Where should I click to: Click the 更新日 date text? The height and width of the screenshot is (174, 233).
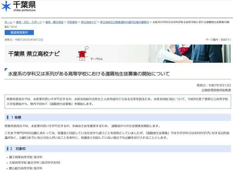point(24,40)
